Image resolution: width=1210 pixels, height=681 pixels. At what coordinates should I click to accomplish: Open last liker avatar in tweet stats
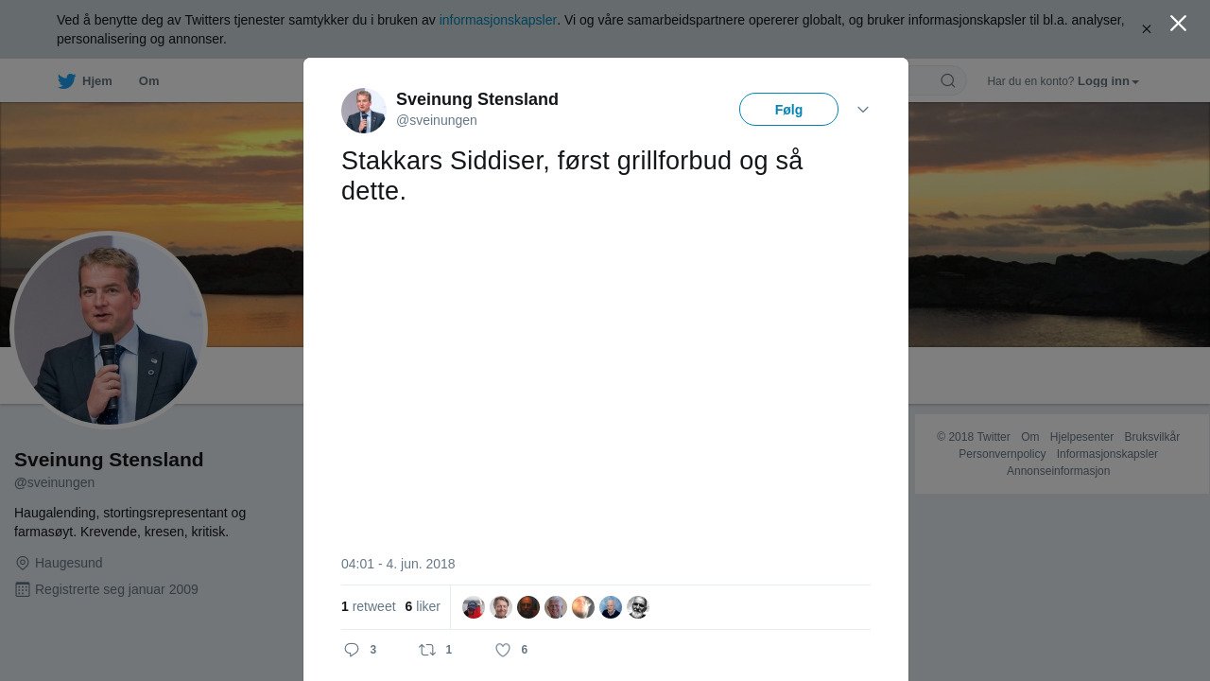[x=638, y=607]
